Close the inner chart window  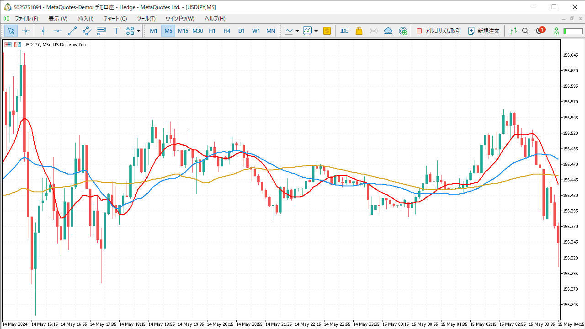[x=580, y=19]
